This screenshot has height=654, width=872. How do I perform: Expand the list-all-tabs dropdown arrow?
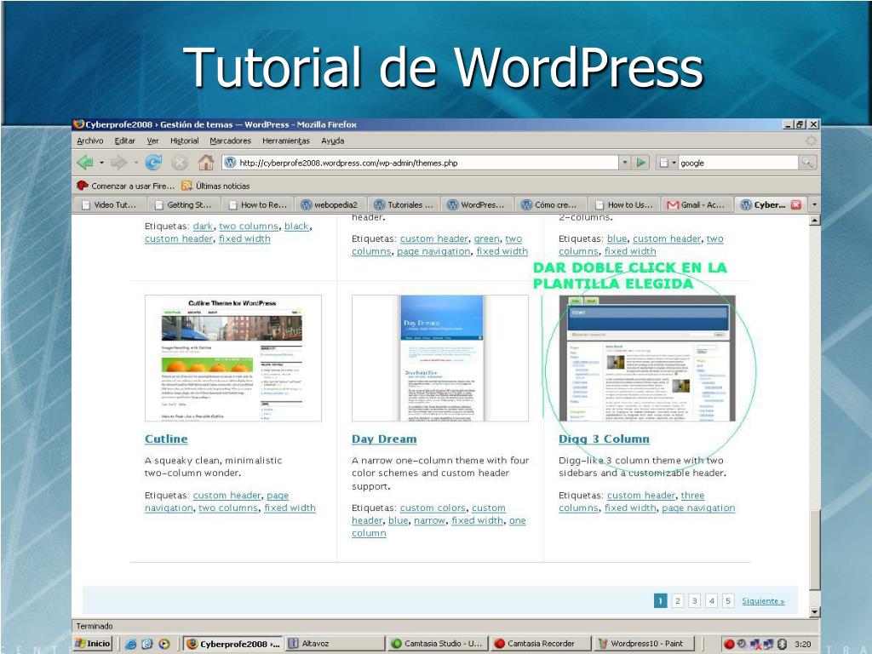click(x=814, y=204)
